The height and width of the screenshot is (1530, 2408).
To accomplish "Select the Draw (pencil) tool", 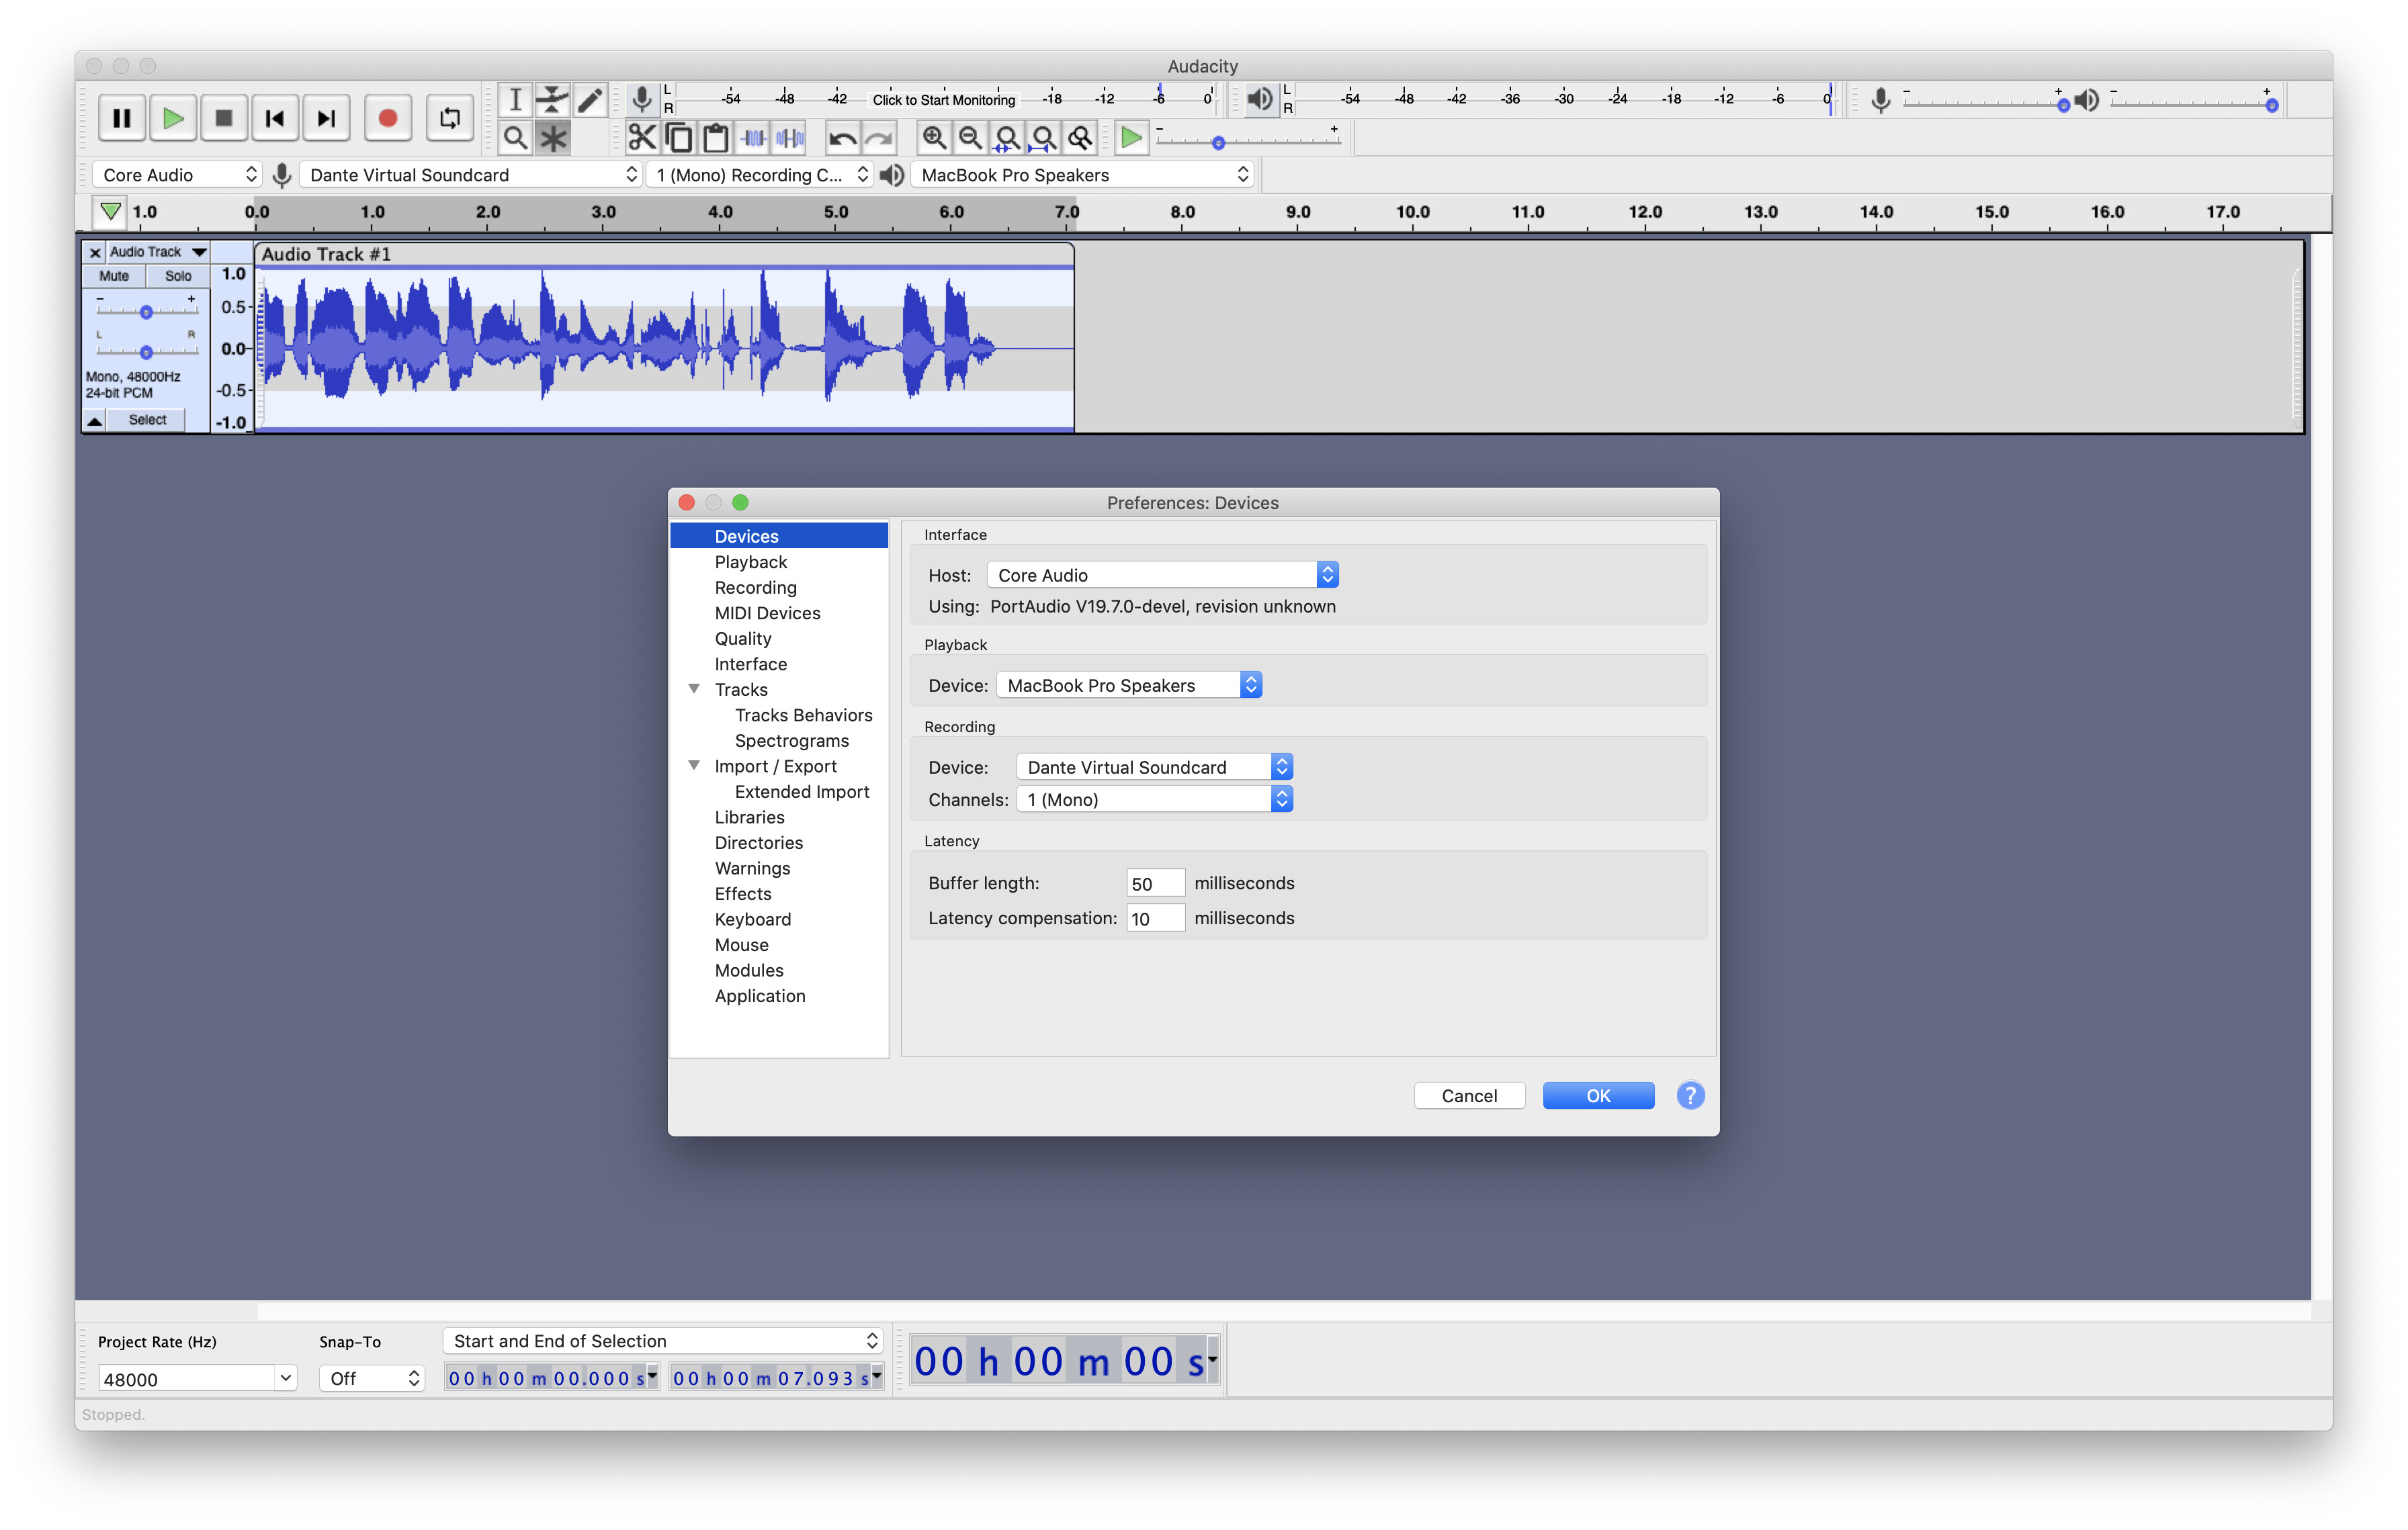I will coord(590,100).
